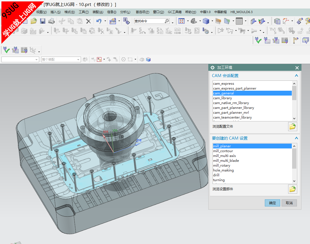Select mill_contour CAM setup
Viewport: 310px width, 244px height.
tap(252, 151)
